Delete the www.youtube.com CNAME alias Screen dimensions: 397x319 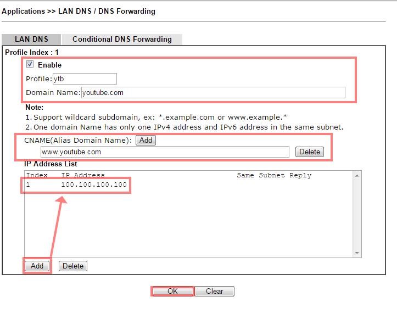click(309, 152)
